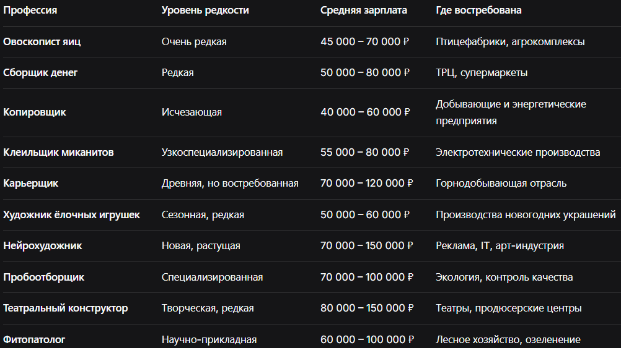Select the 'Пробоотборщик' profession cell
Viewport: 621px width, 348px height.
[x=43, y=278]
